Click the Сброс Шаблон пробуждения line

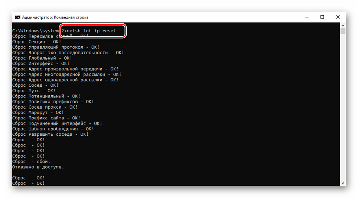(x=53, y=129)
